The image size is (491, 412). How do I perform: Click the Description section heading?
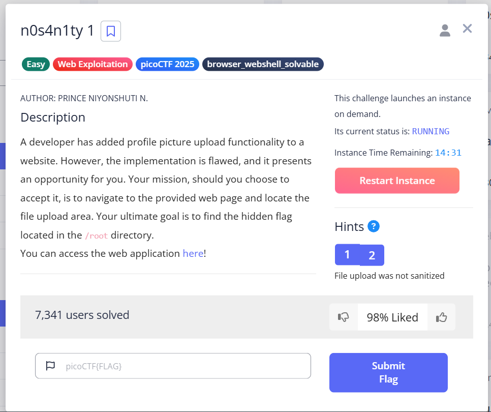pyautogui.click(x=53, y=117)
